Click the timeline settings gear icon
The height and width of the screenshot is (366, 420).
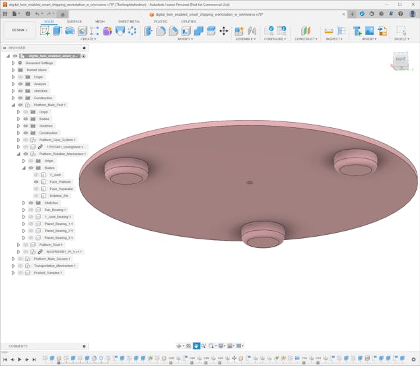pos(413,359)
